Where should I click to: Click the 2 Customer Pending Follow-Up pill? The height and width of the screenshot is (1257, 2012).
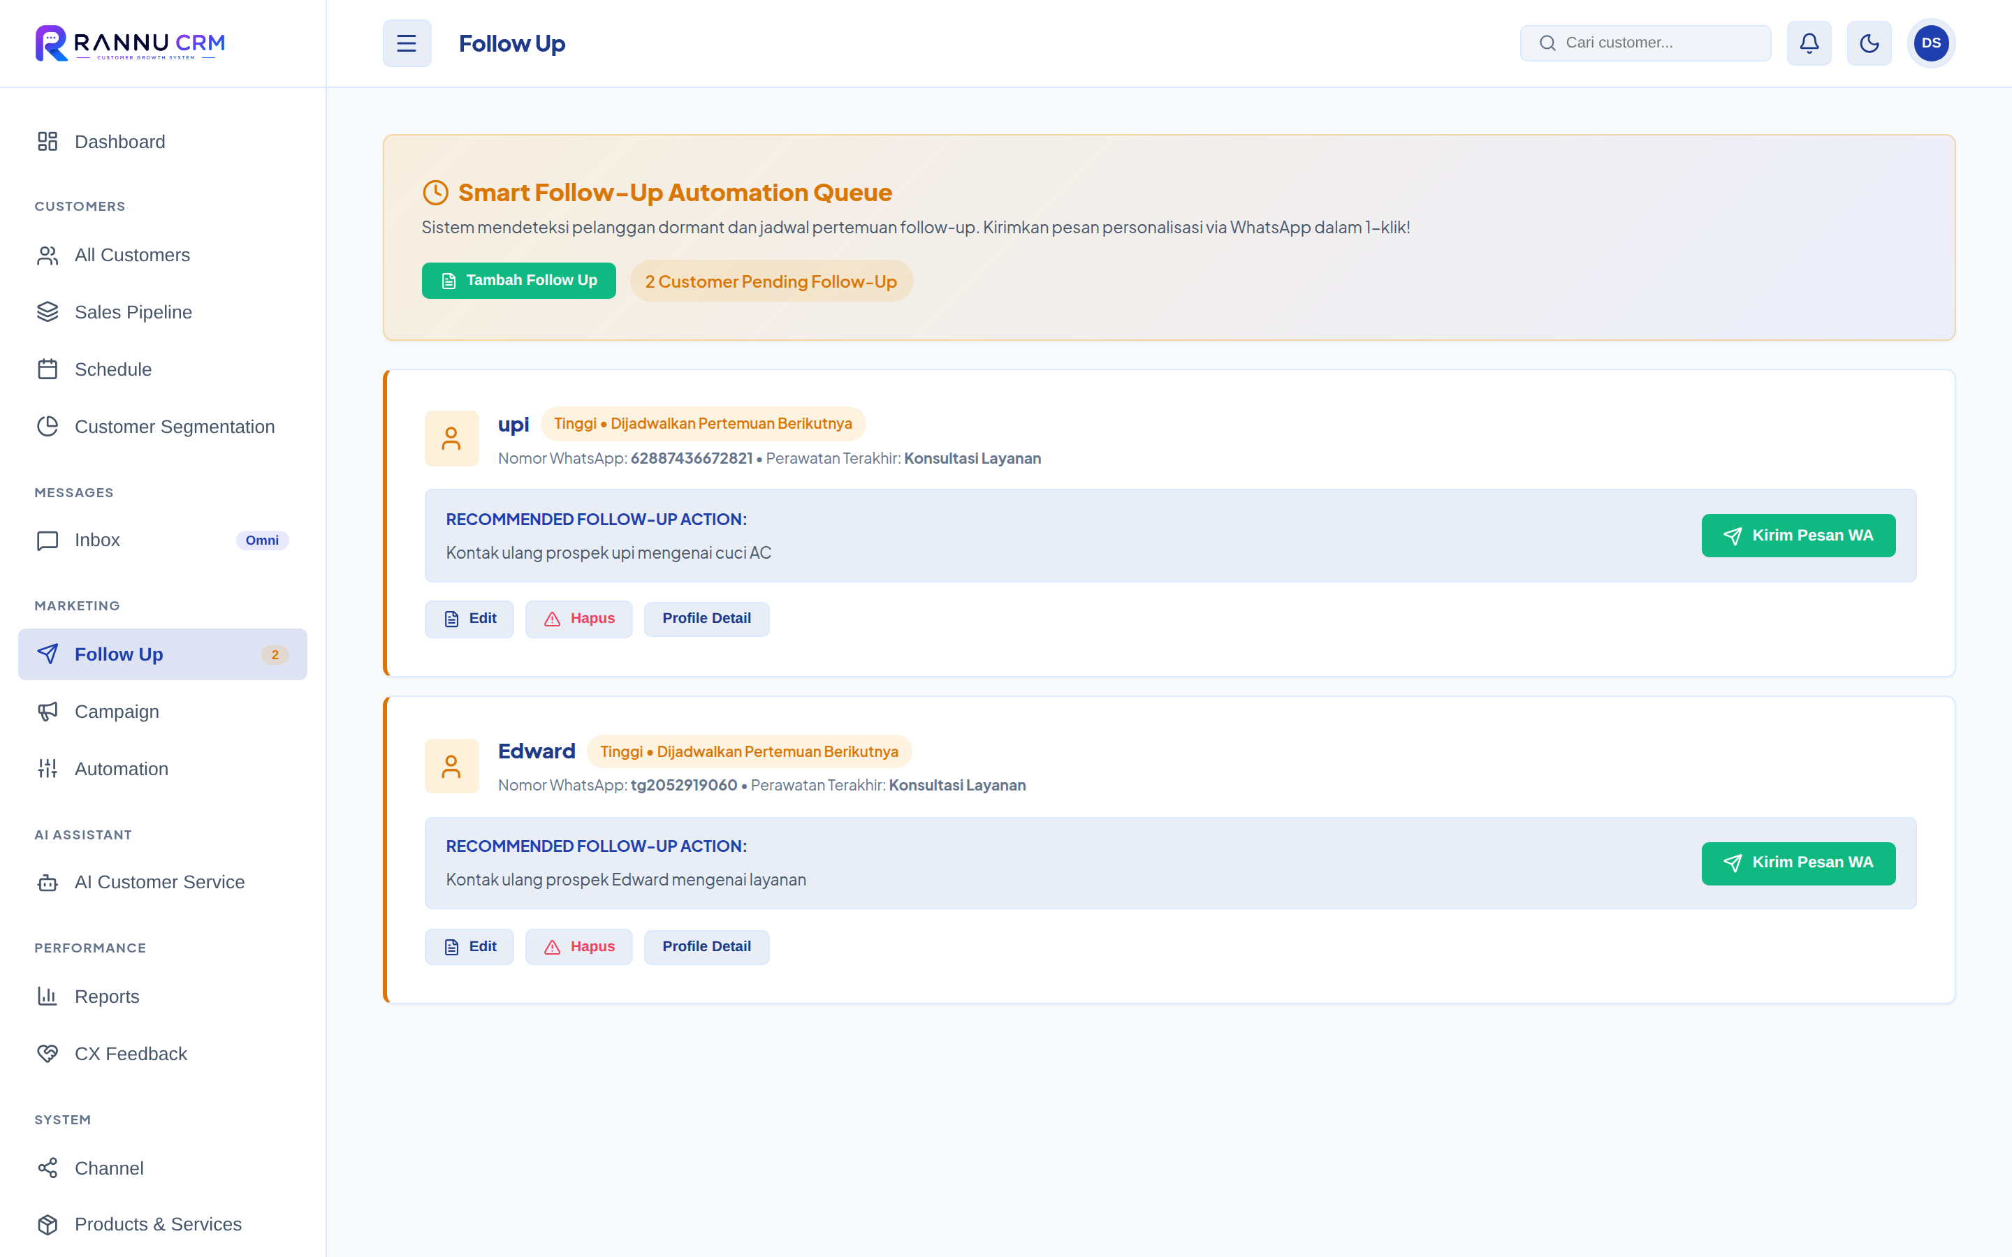click(x=771, y=282)
